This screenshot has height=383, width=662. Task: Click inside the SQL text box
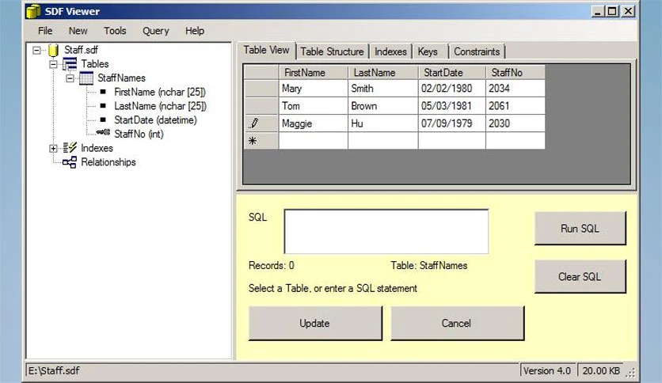[386, 232]
